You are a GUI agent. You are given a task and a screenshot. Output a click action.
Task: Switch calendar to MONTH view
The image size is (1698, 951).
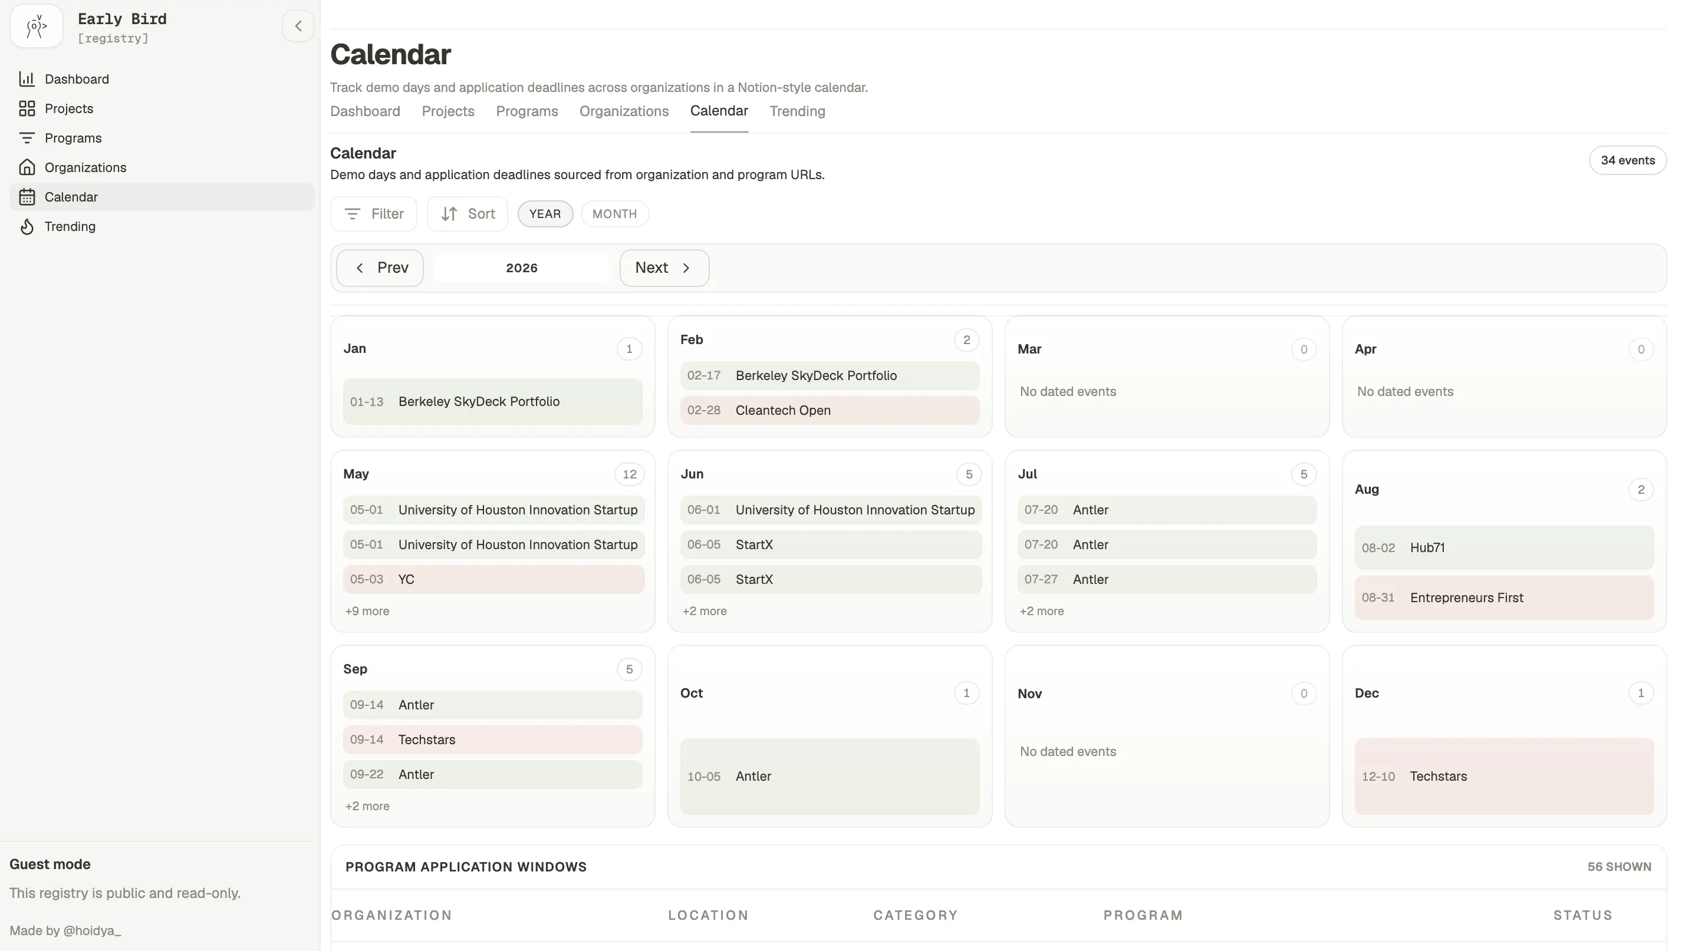615,214
